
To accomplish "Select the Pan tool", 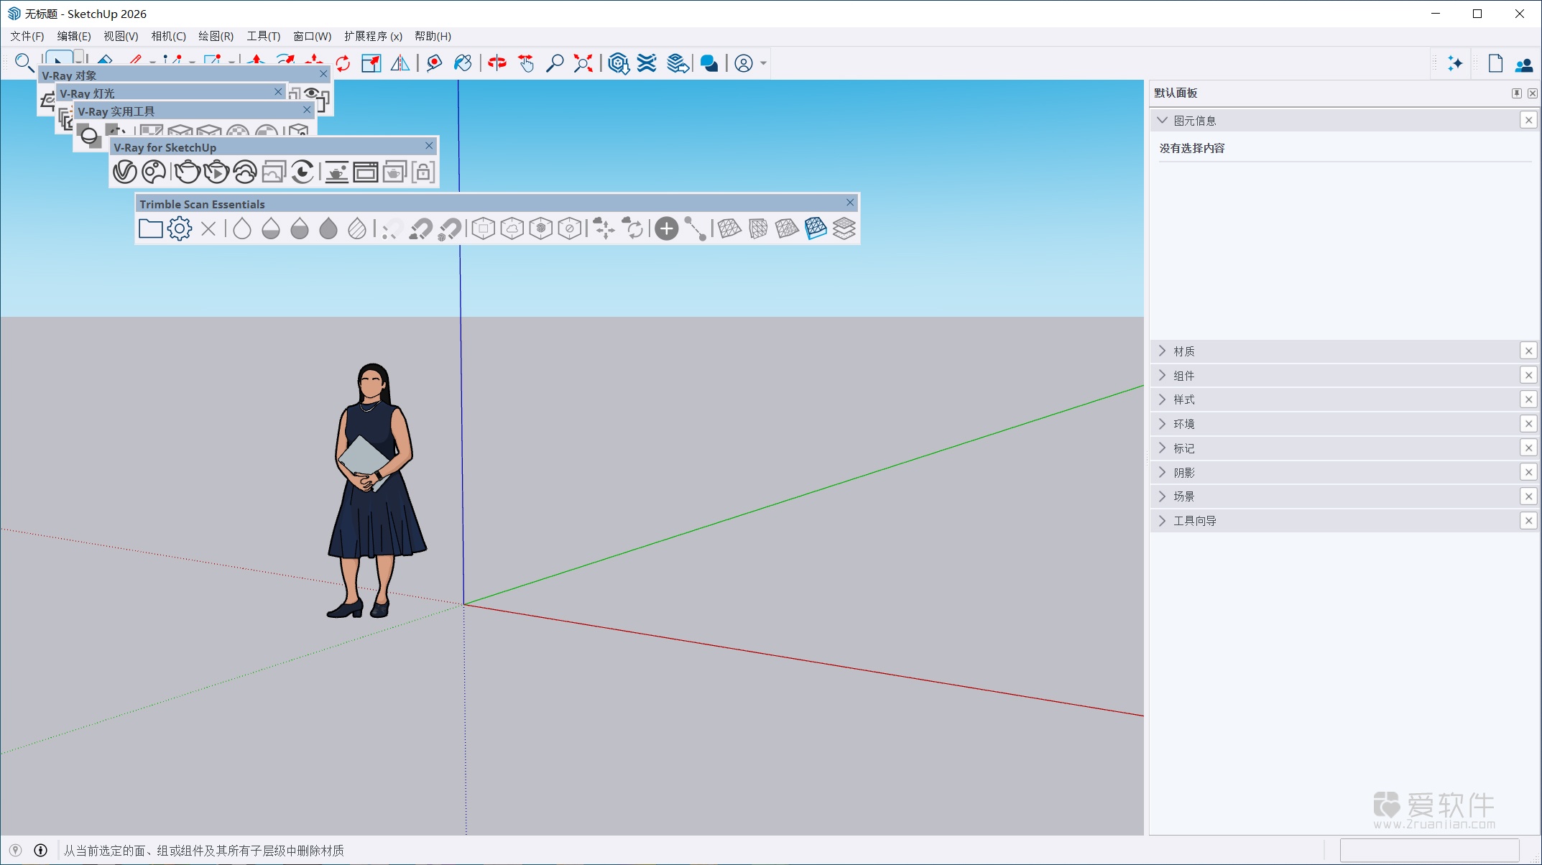I will click(x=525, y=63).
